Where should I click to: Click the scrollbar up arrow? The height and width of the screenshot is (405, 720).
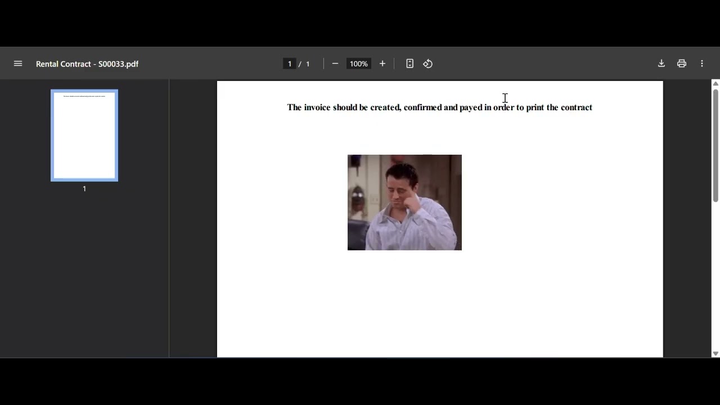pyautogui.click(x=715, y=84)
